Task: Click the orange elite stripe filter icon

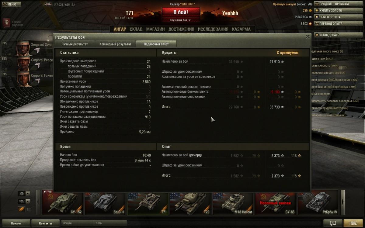Action: tap(22, 209)
